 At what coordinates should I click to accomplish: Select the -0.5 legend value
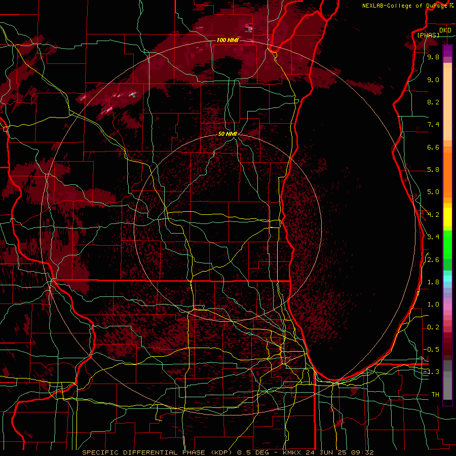432,350
